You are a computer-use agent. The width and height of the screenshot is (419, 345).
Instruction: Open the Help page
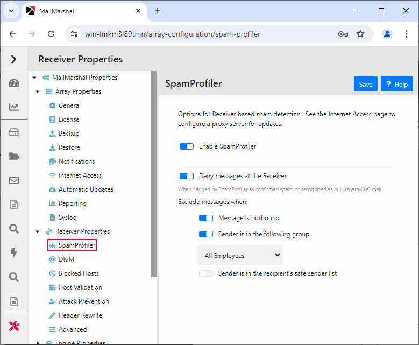click(397, 84)
